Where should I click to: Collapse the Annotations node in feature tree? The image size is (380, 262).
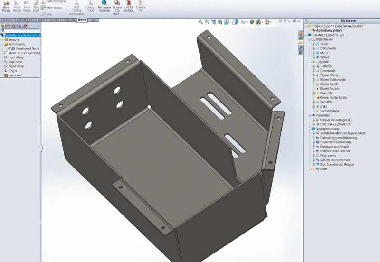(x=2, y=44)
